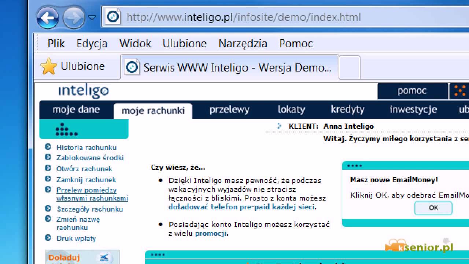Open the Narzędzia menu
This screenshot has height=264, width=469.
243,43
